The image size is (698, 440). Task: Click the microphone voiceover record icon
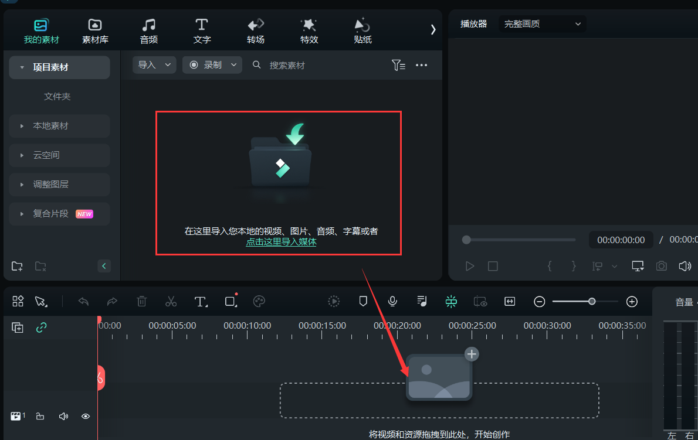coord(392,301)
